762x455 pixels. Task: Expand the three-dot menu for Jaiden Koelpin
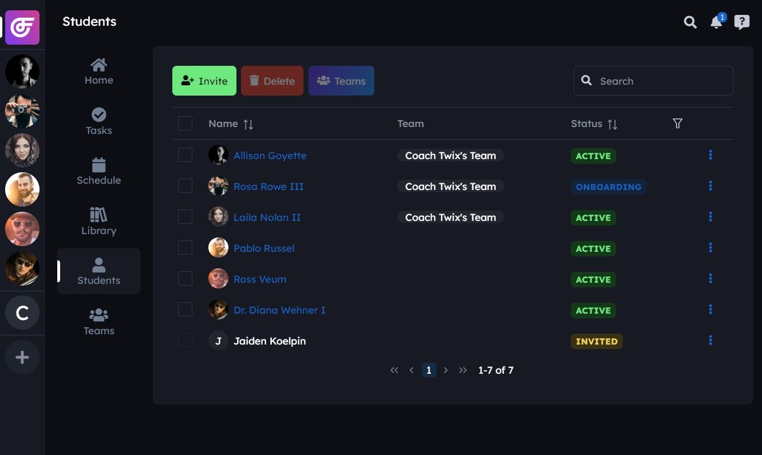[x=710, y=341]
